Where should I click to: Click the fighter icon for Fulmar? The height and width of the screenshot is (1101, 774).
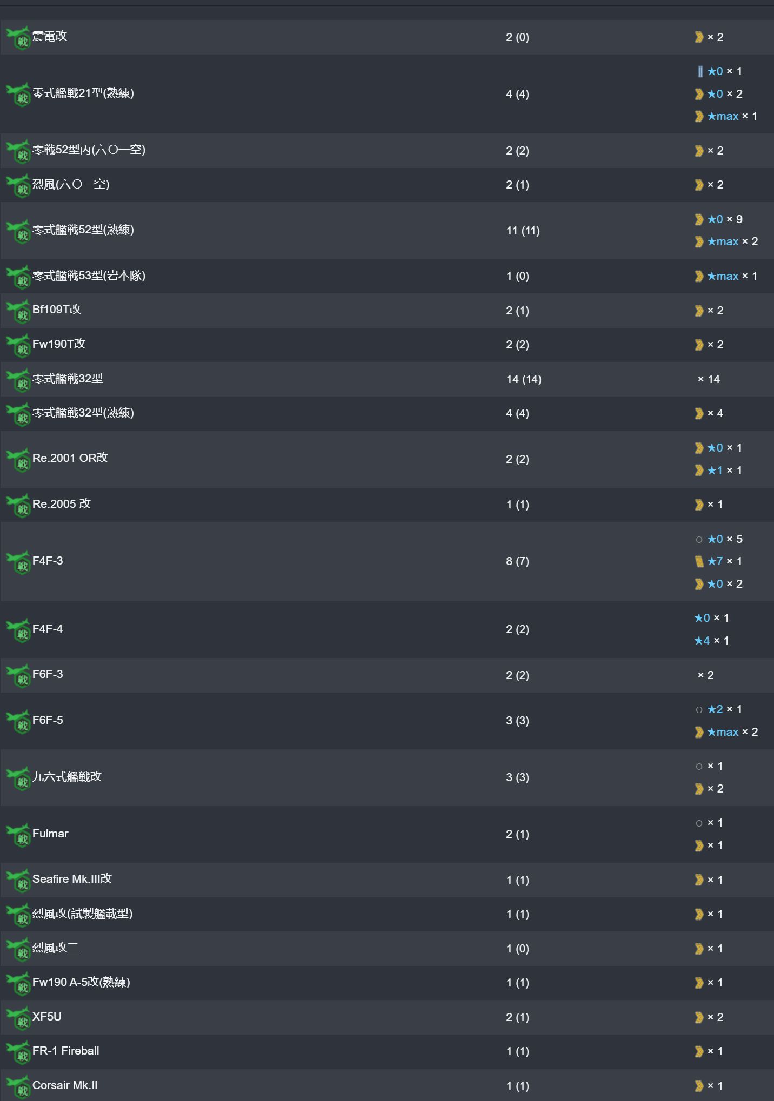[x=18, y=835]
